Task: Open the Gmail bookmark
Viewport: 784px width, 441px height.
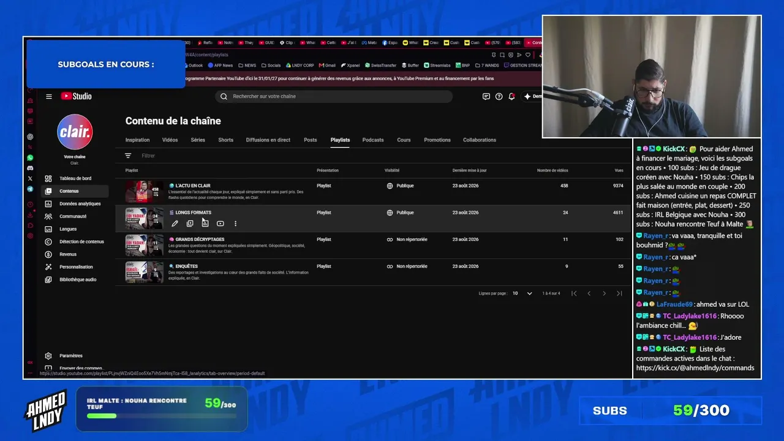Action: tap(327, 66)
